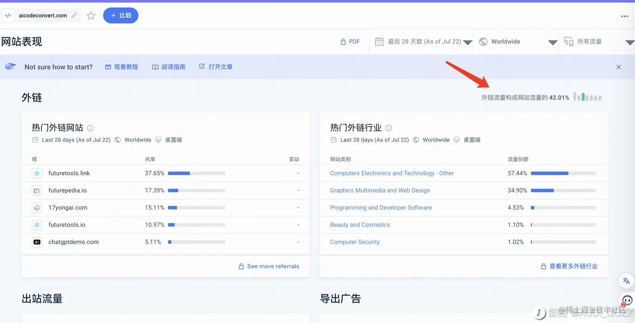Click the PDF export icon
Viewport: 635px width, 323px height.
(x=342, y=41)
